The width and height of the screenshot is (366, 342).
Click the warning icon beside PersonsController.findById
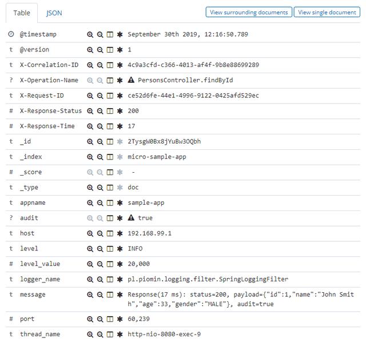coord(132,80)
